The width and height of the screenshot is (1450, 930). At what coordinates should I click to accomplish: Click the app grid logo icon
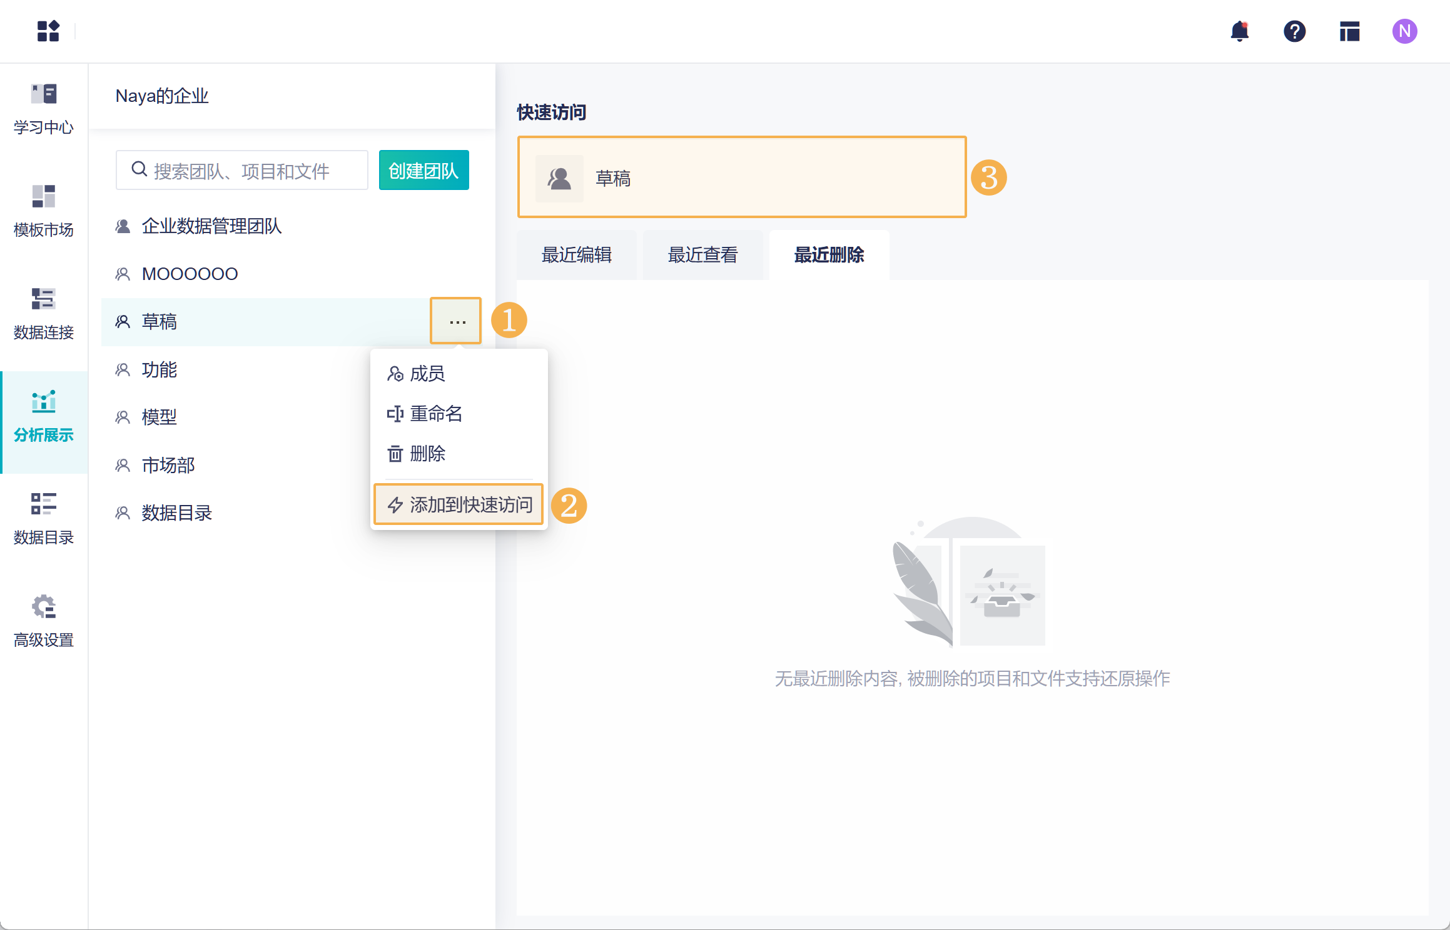(48, 31)
